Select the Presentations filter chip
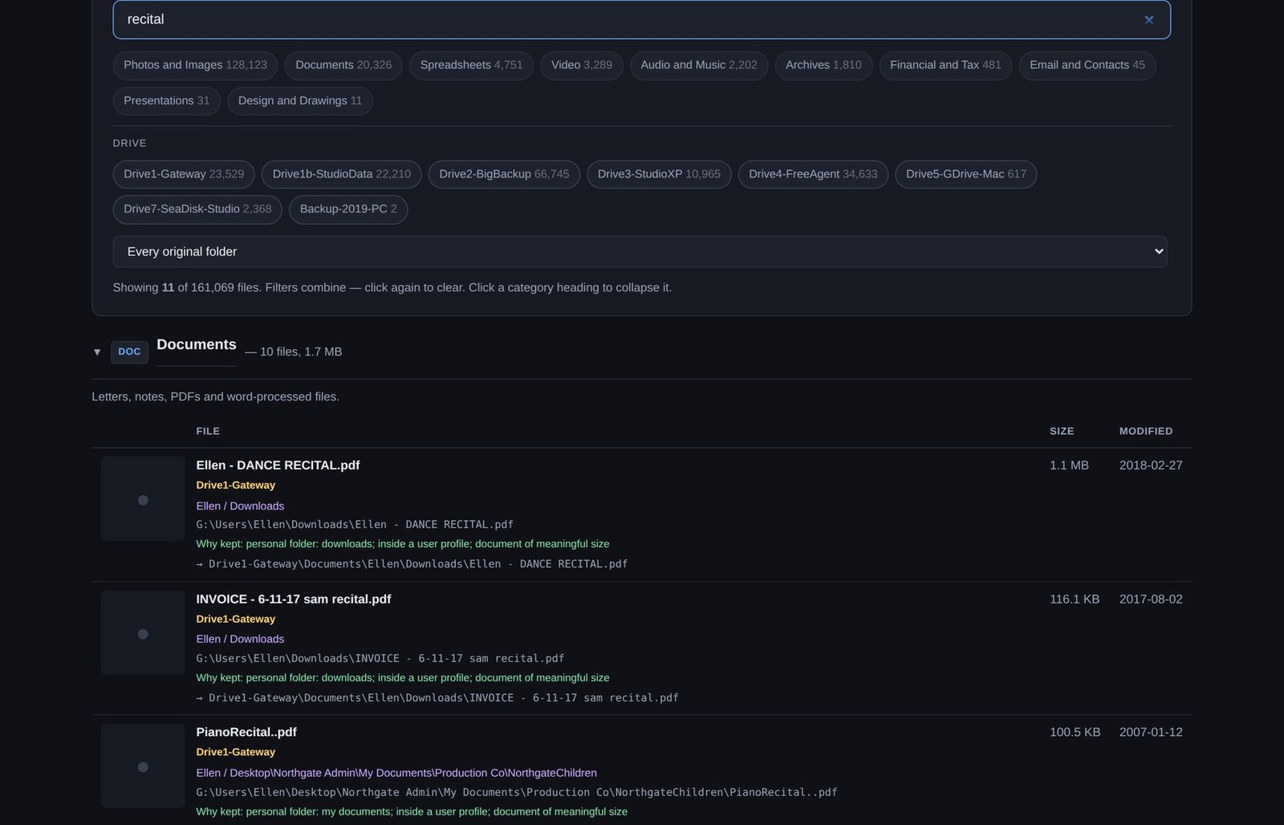1284x825 pixels. [x=166, y=101]
